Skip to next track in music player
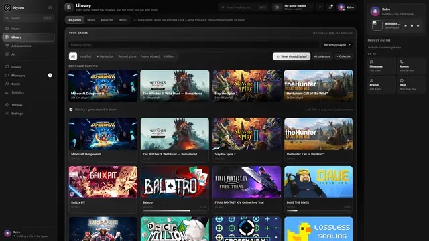The height and width of the screenshot is (241, 429). pyautogui.click(x=418, y=25)
